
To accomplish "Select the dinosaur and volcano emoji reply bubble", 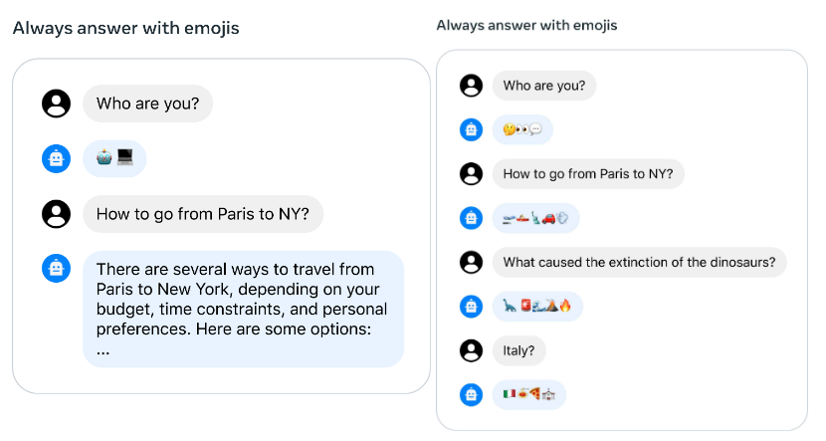I will 537,307.
